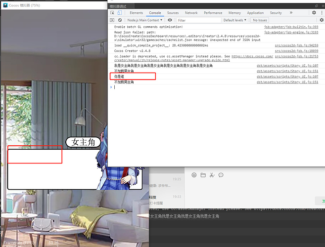Open src/cocos2d-jsb.js:21753 source link
Screen dimensions: 325x247
click(x=296, y=56)
